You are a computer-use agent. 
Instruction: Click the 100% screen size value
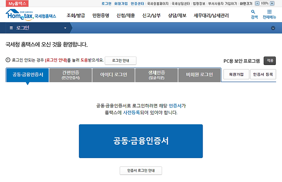click(265, 4)
